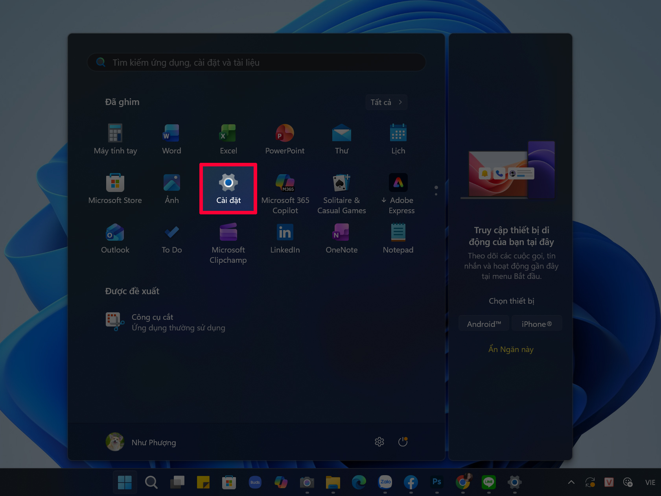Expand all apps with Tất cả chevron
The width and height of the screenshot is (661, 496).
pyautogui.click(x=386, y=102)
